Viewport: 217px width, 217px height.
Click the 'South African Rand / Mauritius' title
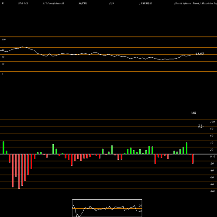[196, 3]
